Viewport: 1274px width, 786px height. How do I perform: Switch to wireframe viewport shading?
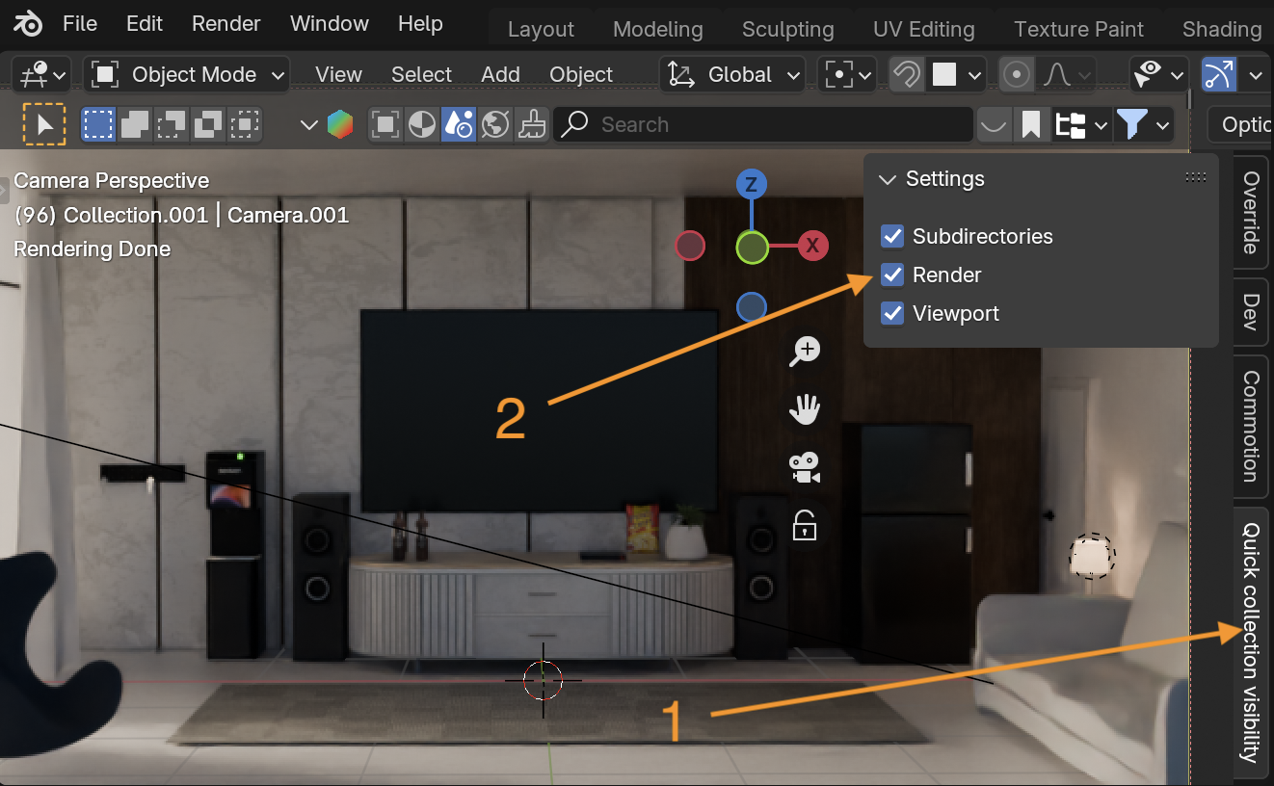pos(385,124)
